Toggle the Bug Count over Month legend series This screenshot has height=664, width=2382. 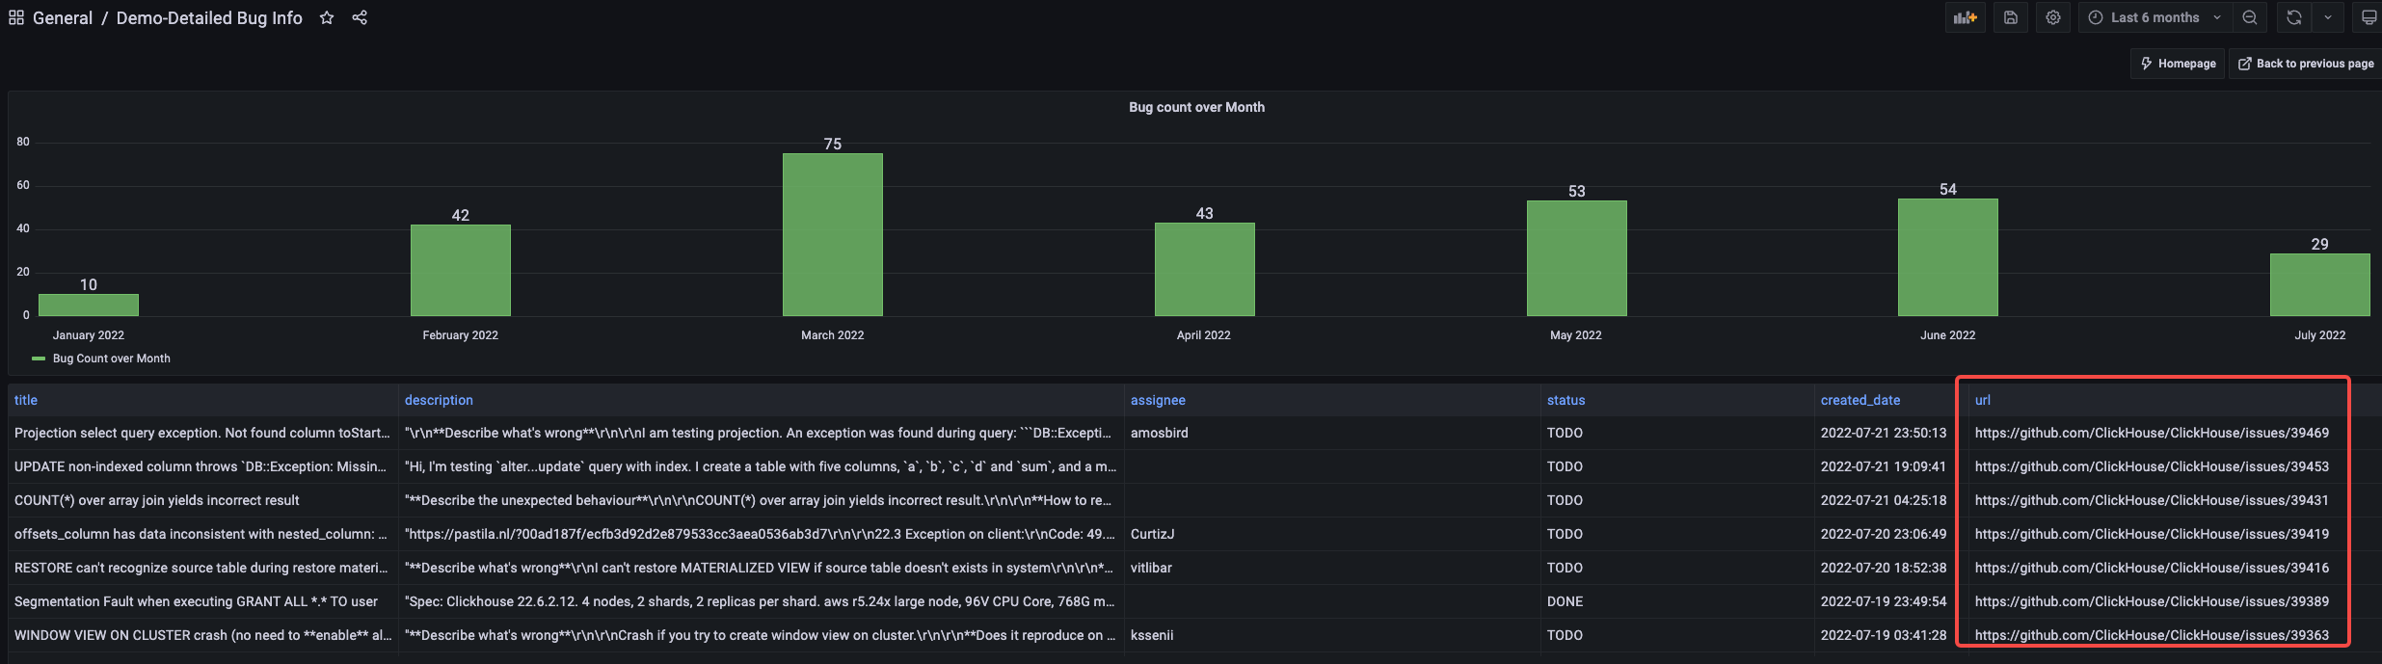[111, 359]
